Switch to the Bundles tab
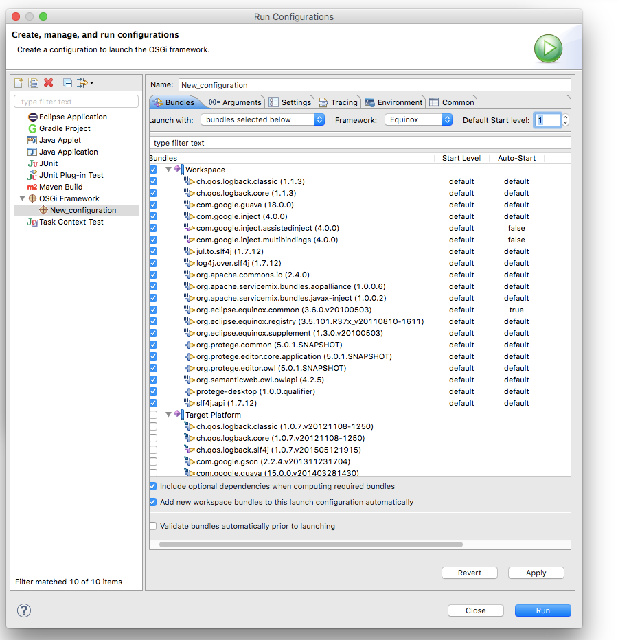 (174, 102)
